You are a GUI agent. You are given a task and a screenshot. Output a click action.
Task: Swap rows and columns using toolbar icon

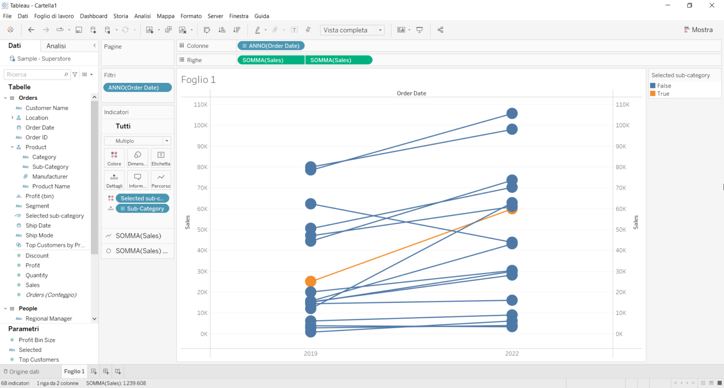(206, 30)
